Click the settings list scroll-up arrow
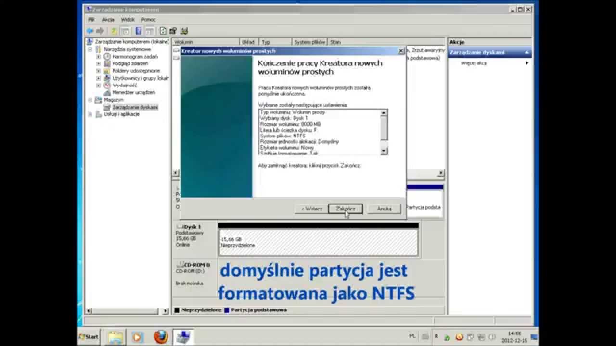This screenshot has height=346, width=616. (x=384, y=112)
